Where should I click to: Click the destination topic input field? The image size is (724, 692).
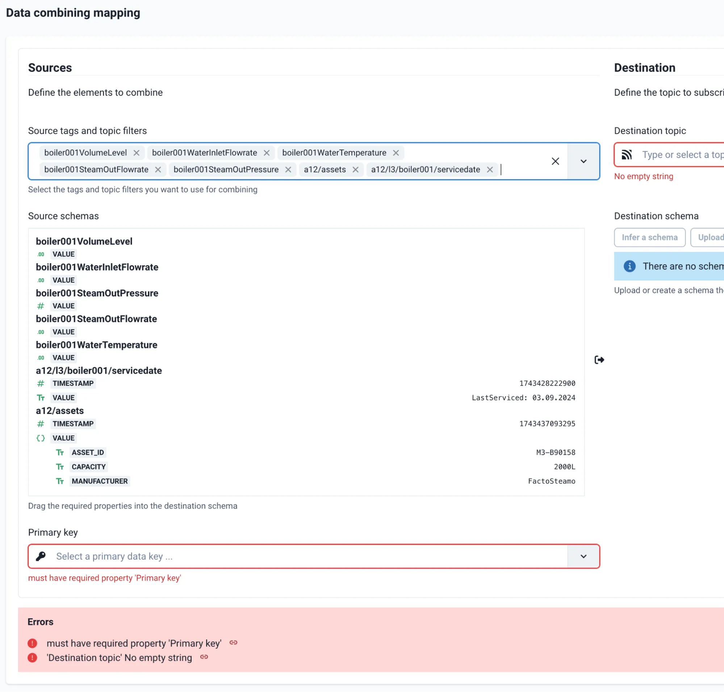point(682,155)
